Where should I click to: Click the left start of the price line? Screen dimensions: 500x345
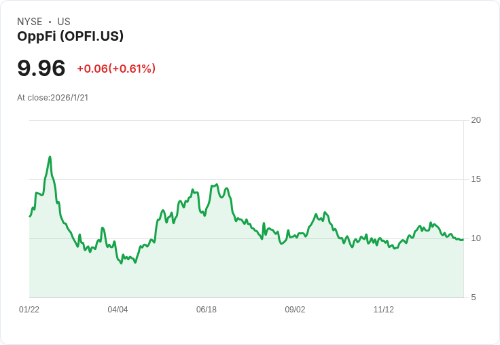pyautogui.click(x=30, y=216)
